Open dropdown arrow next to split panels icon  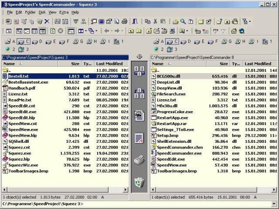86,31
